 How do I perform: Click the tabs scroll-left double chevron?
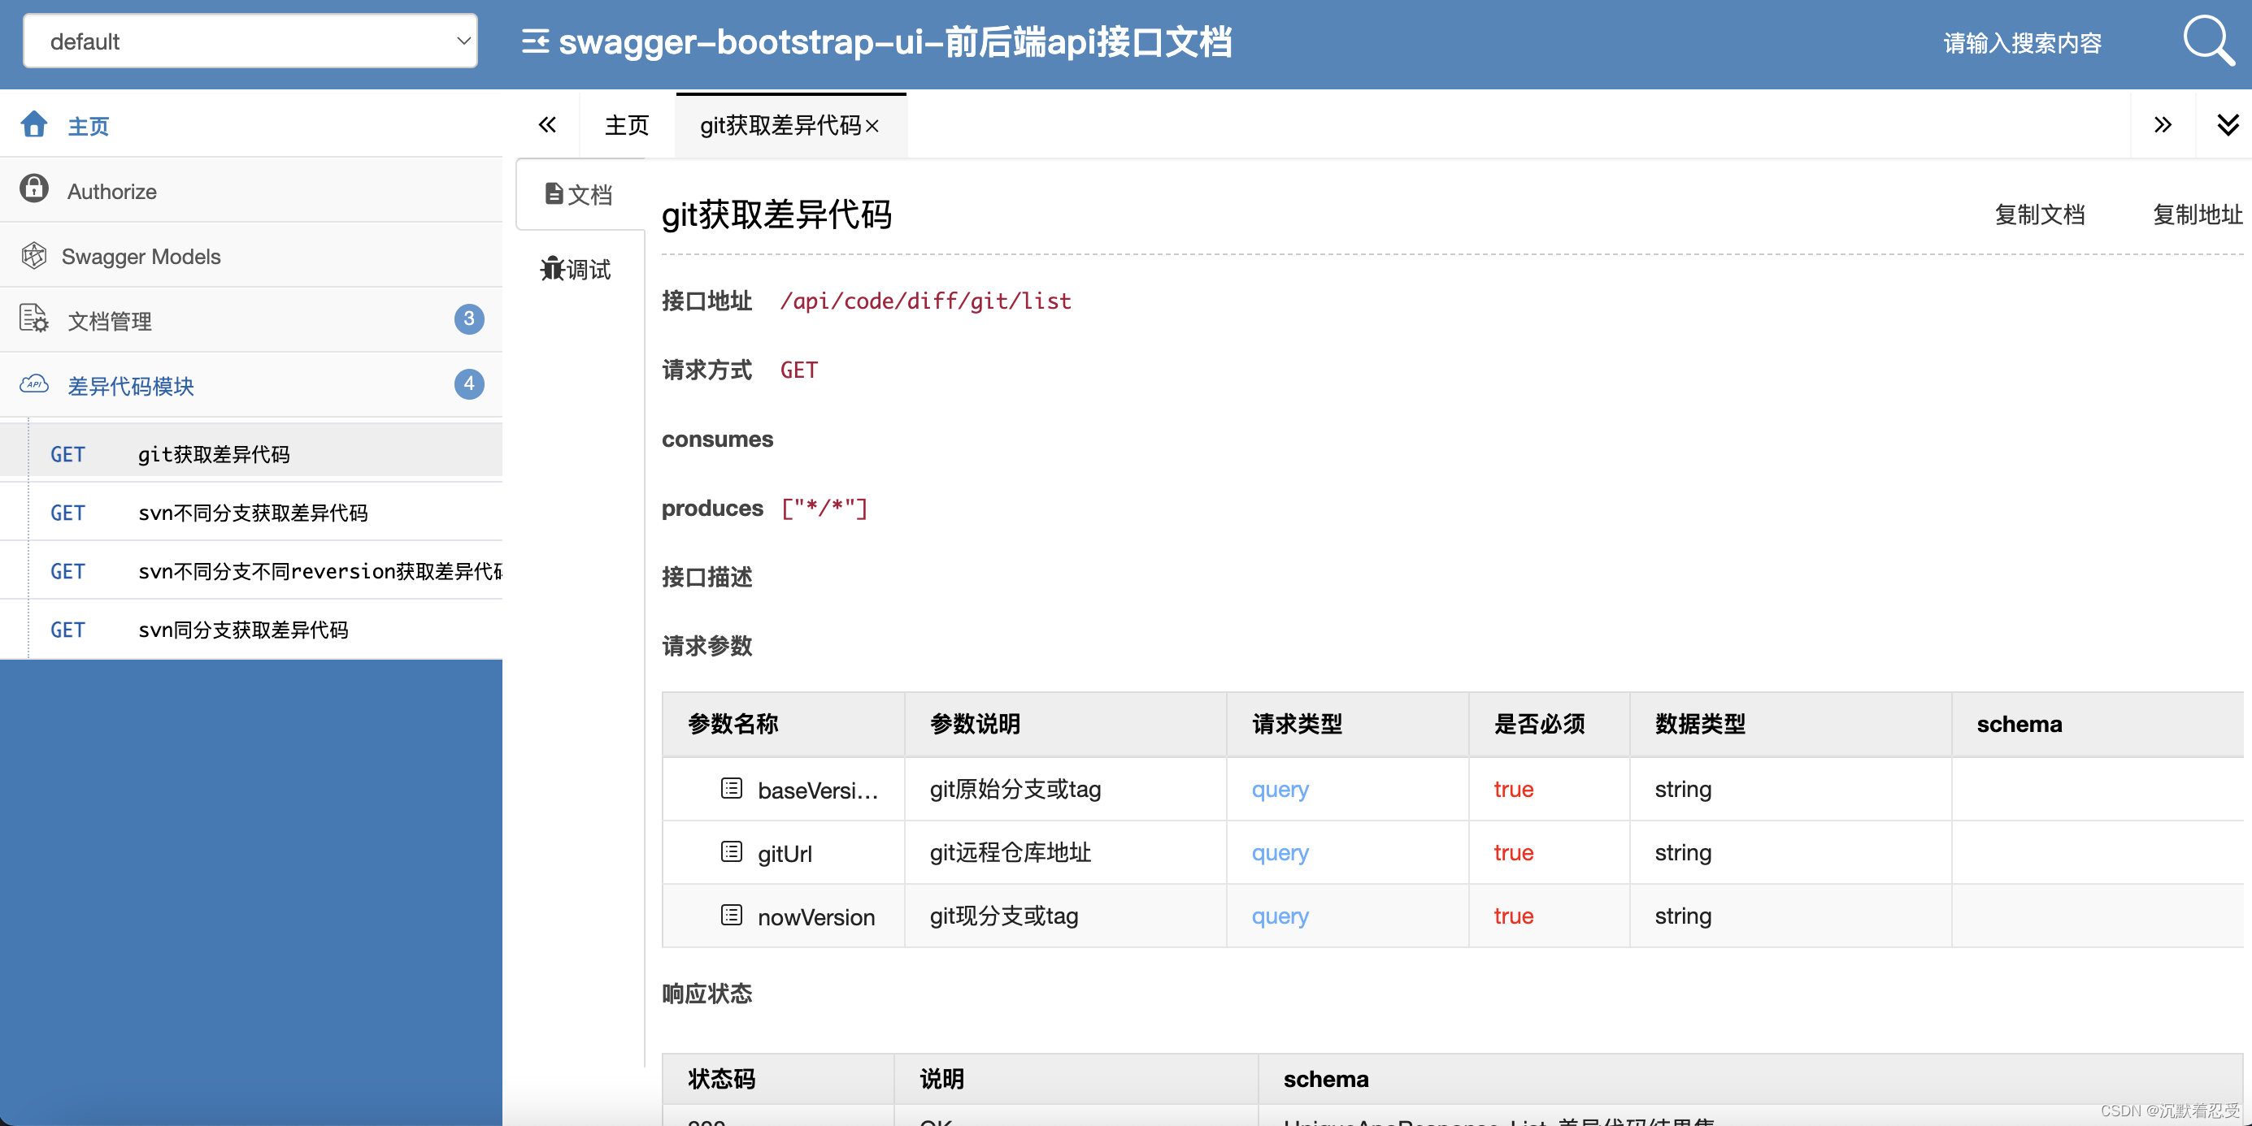pos(547,124)
